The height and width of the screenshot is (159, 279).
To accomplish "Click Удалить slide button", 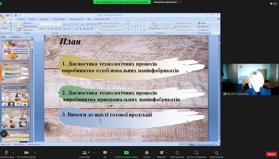I will [28, 30].
